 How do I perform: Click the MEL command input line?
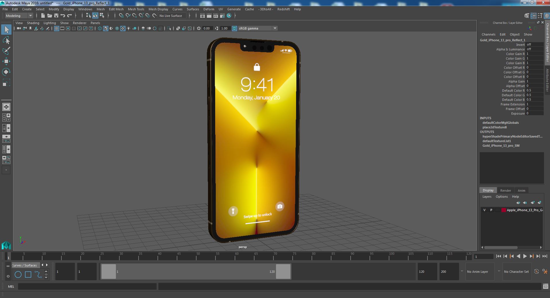click(x=87, y=286)
